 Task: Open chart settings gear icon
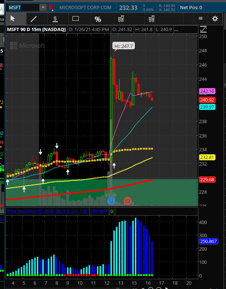point(215,19)
